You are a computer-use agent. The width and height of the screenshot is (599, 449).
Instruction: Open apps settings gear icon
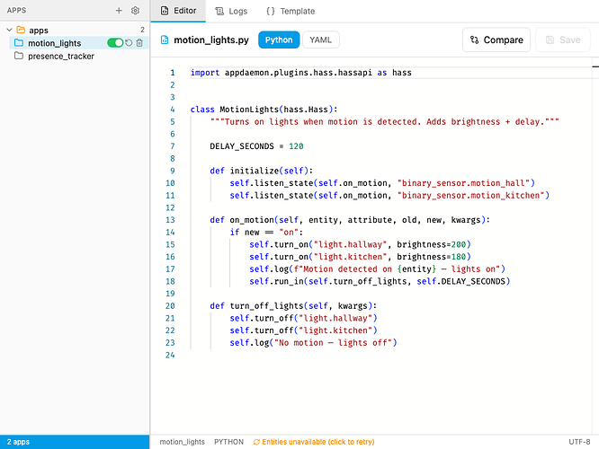[135, 11]
